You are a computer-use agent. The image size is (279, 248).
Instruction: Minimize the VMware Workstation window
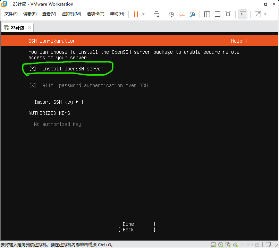(x=257, y=4)
